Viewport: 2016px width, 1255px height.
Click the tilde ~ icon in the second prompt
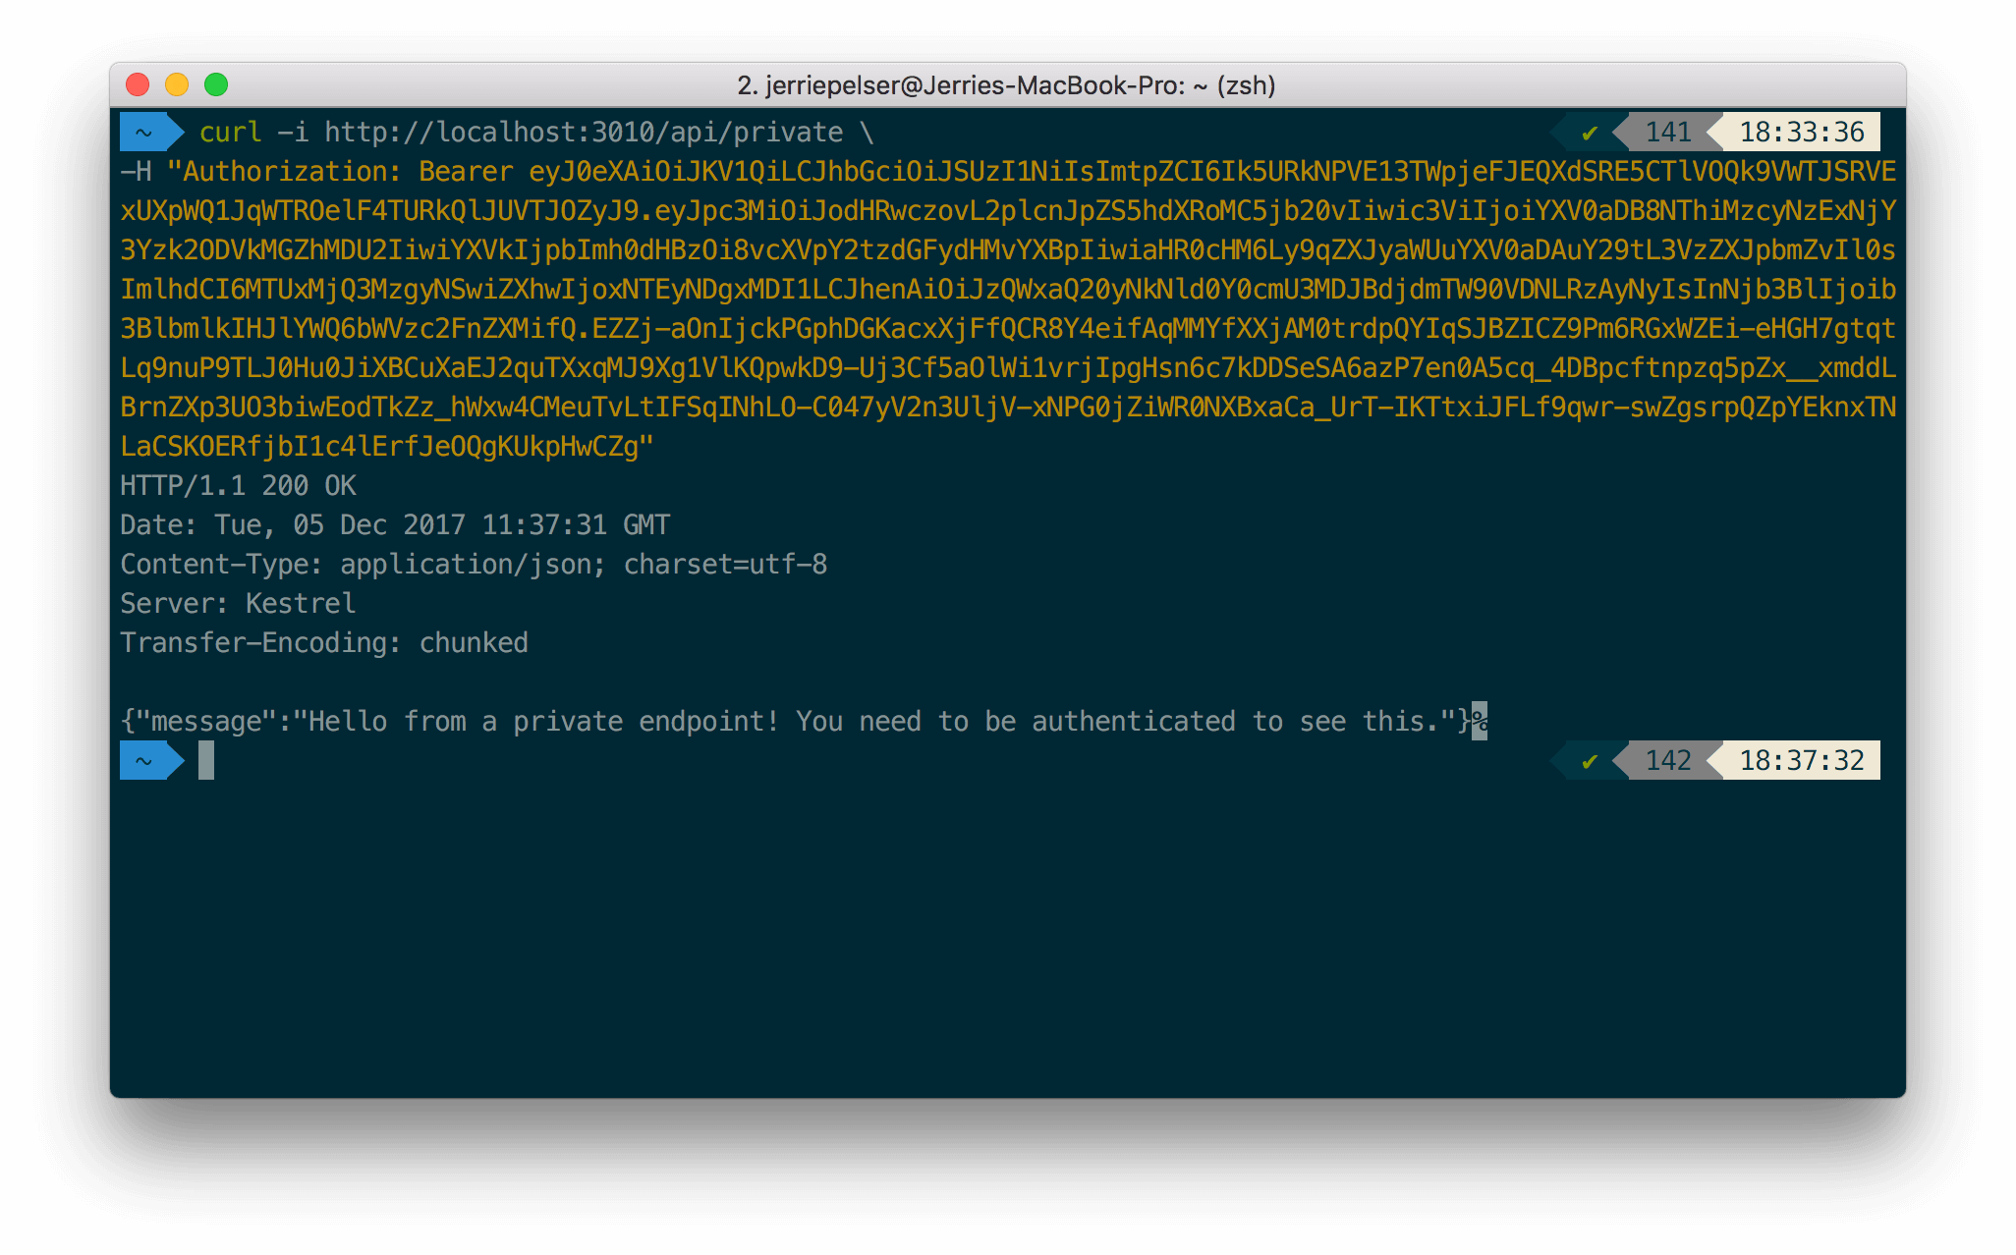[140, 759]
